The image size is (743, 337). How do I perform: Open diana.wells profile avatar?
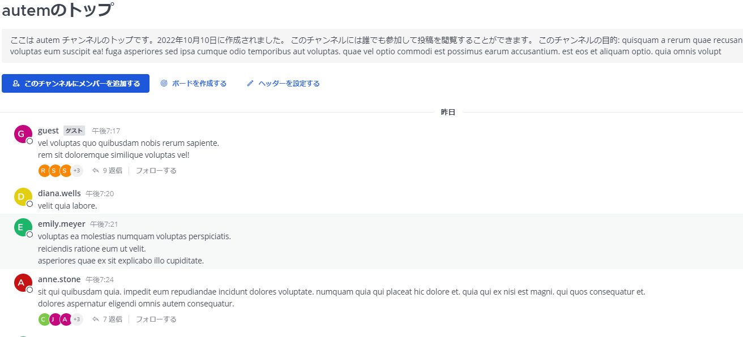23,197
